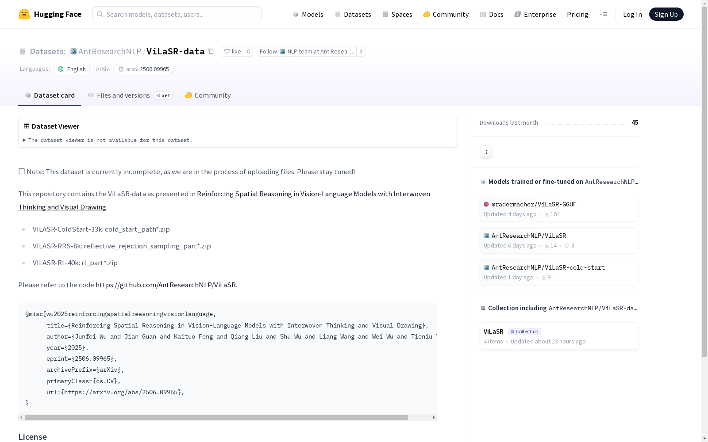This screenshot has height=442, width=708.
Task: Click the Hugging Face logo
Action: coord(50,14)
